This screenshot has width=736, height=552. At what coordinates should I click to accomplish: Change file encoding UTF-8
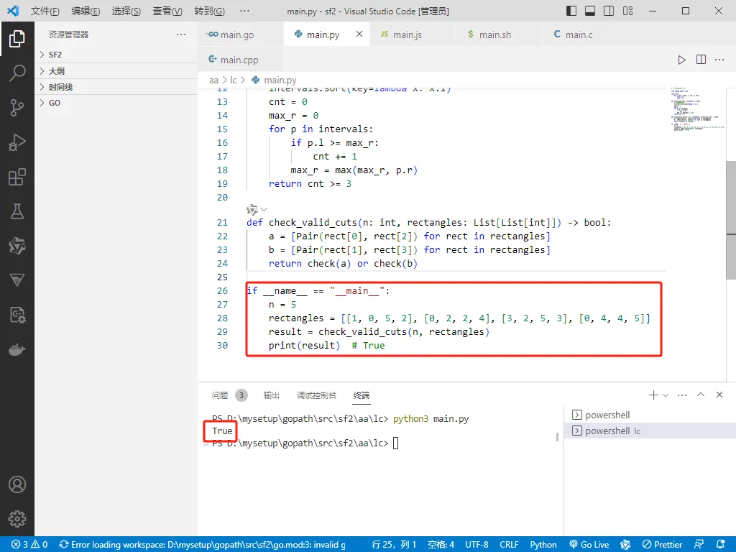pos(477,545)
